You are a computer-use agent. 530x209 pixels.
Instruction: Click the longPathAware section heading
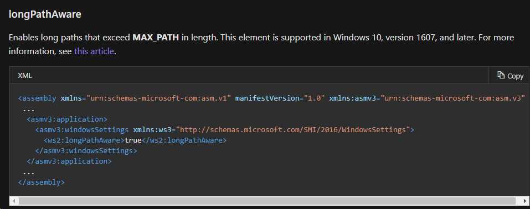coord(45,14)
